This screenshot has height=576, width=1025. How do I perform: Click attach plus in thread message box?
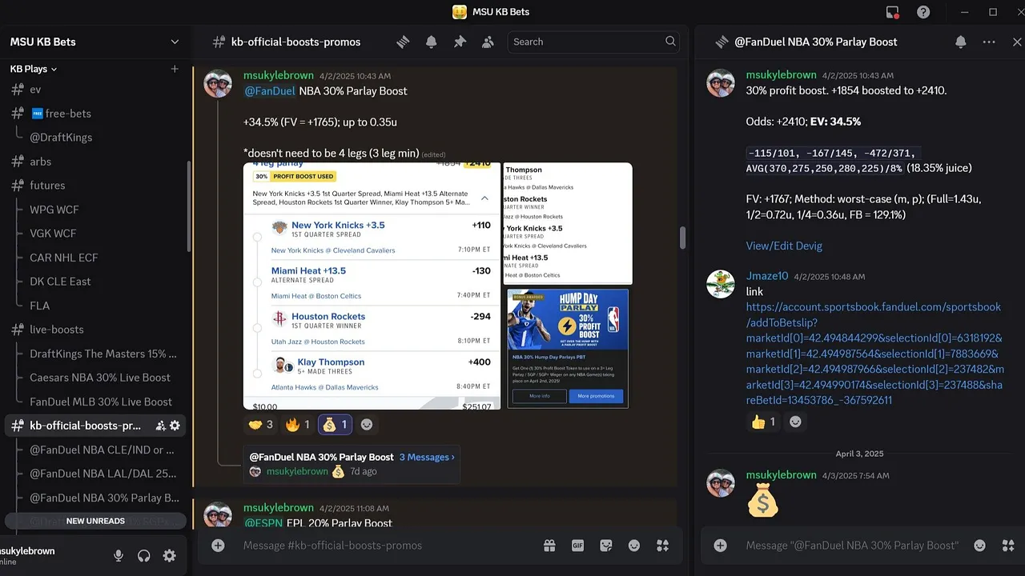click(721, 546)
